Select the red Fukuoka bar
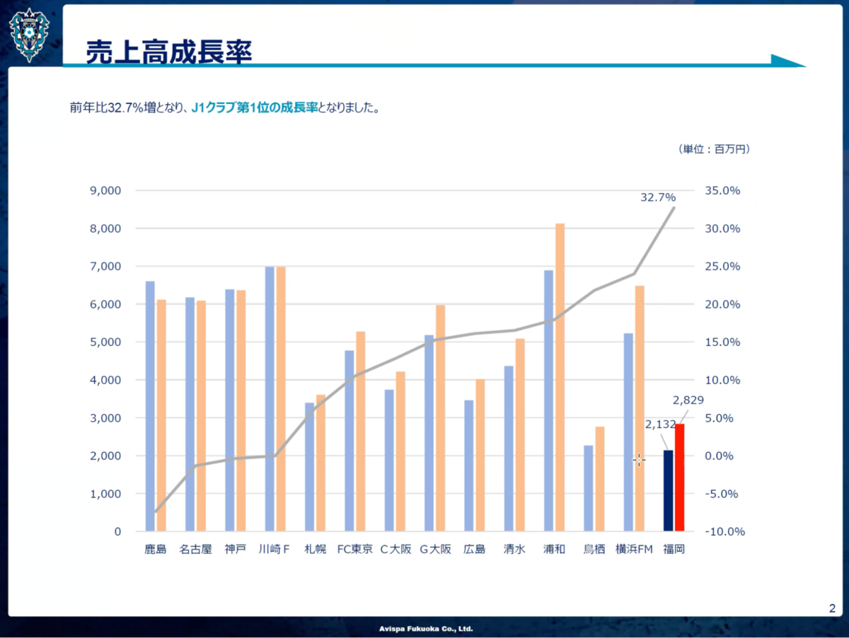Image resolution: width=849 pixels, height=638 pixels. pyautogui.click(x=679, y=477)
